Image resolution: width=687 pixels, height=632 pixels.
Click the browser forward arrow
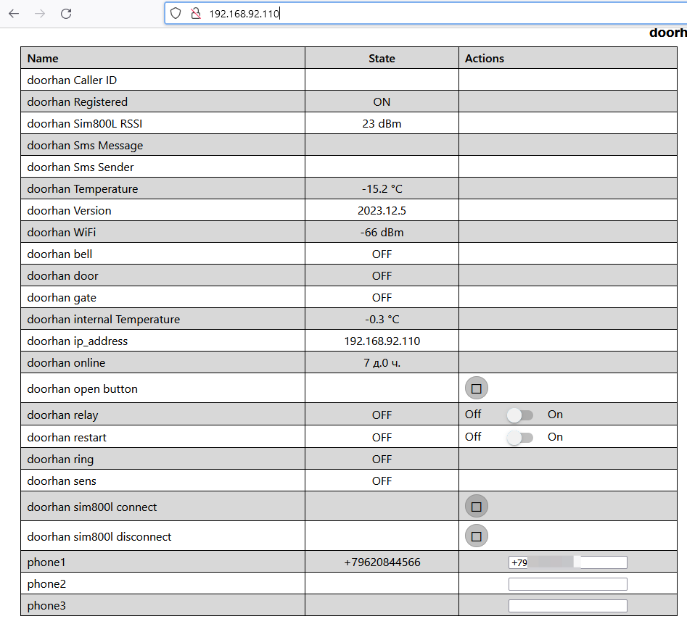tap(40, 14)
